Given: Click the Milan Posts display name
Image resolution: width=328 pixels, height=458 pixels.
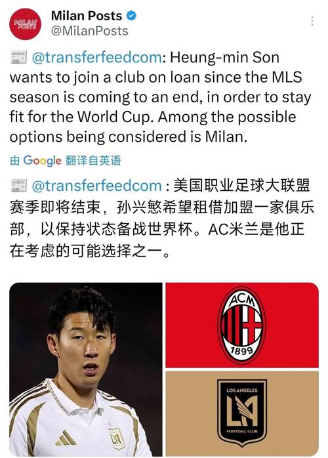Looking at the screenshot, I should [x=87, y=16].
